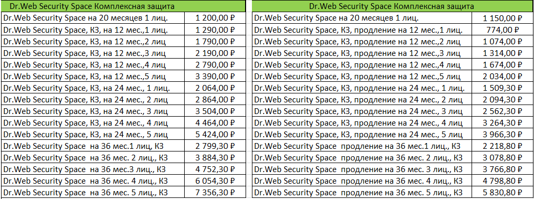This screenshot has height=199, width=534.
Task: Select the left table's green header cell
Action: click(123, 6)
